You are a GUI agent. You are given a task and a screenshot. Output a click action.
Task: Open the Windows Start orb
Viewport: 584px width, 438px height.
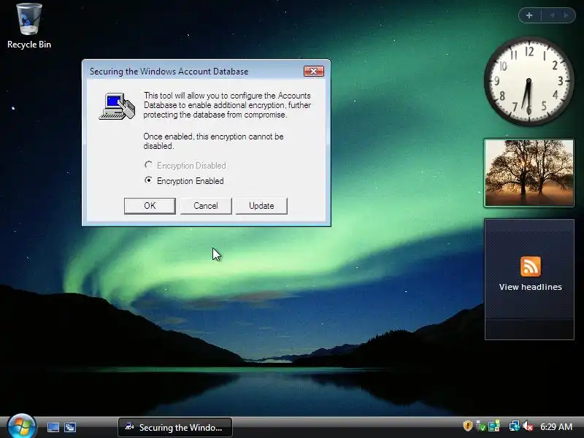click(22, 426)
